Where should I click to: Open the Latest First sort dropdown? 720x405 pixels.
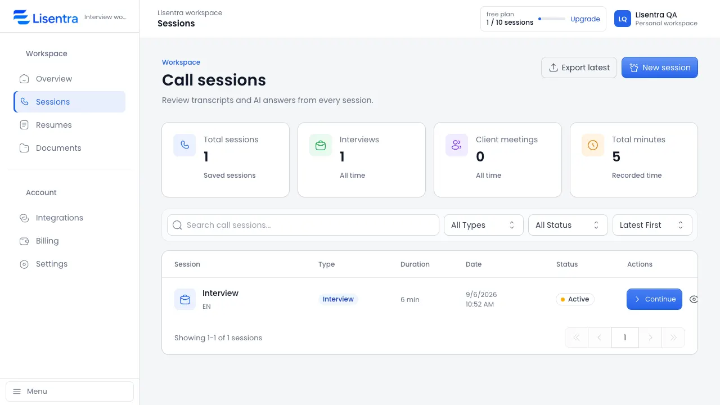click(652, 225)
